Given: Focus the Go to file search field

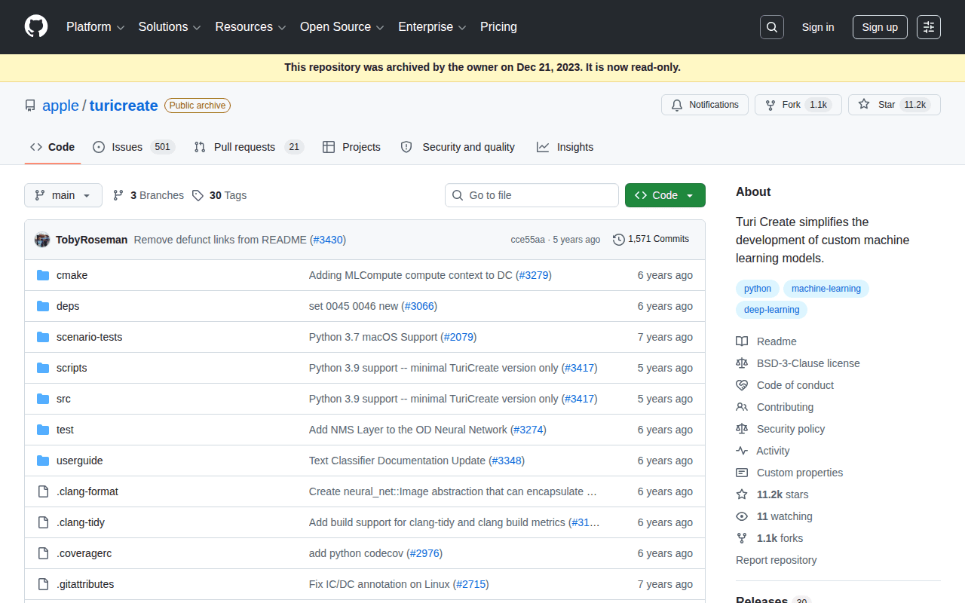Looking at the screenshot, I should tap(532, 195).
